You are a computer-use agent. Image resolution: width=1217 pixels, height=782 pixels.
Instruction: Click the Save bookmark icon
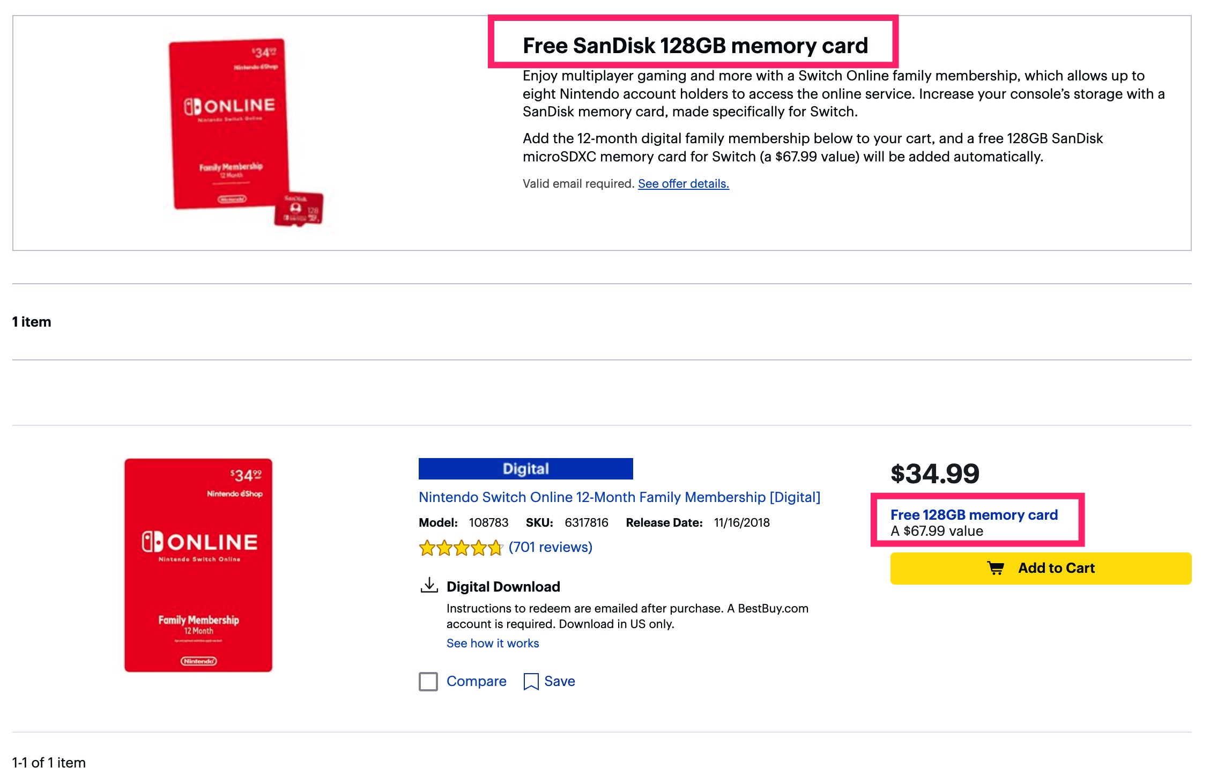click(531, 681)
